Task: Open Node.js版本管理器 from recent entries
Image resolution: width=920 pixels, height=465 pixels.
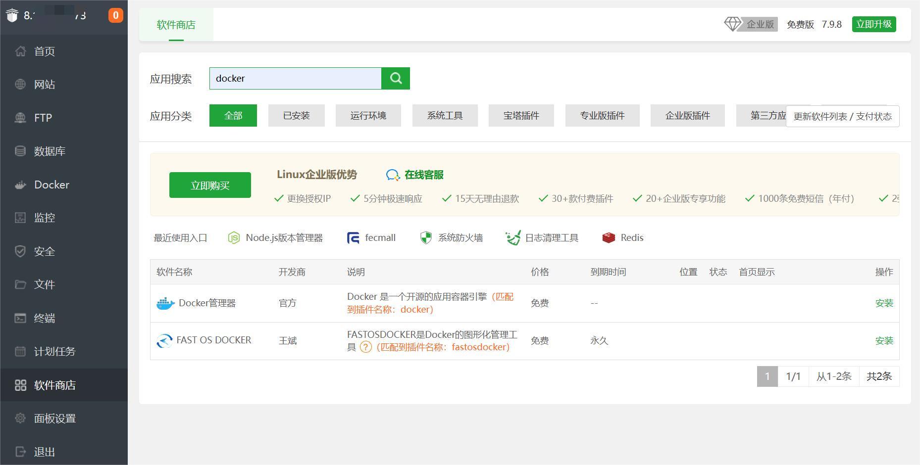Action: point(275,237)
